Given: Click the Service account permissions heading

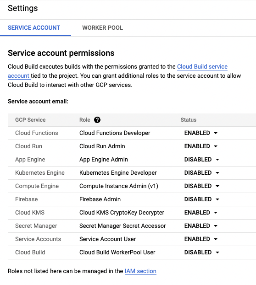Looking at the screenshot, I should pos(61,53).
